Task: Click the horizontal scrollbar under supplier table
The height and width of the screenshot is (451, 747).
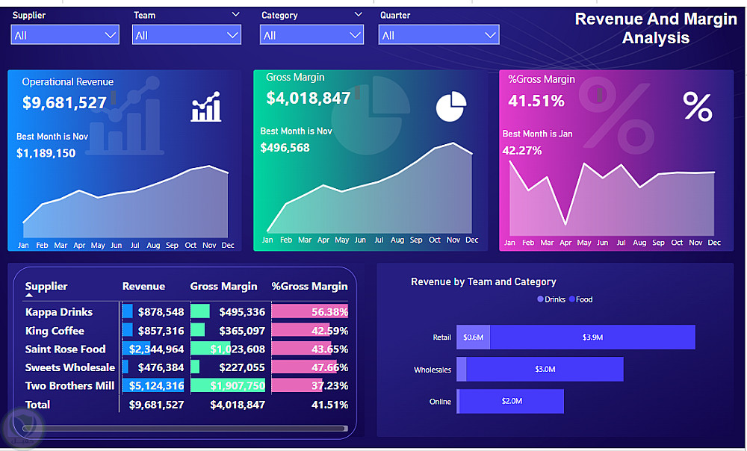Action: click(x=185, y=429)
